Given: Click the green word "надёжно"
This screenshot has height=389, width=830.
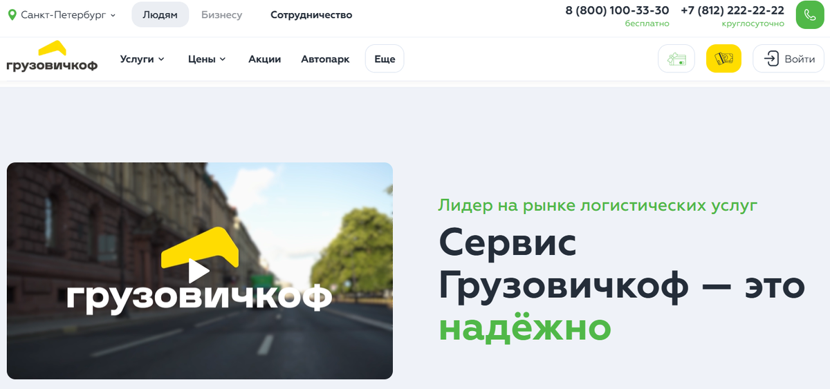Looking at the screenshot, I should click(525, 328).
